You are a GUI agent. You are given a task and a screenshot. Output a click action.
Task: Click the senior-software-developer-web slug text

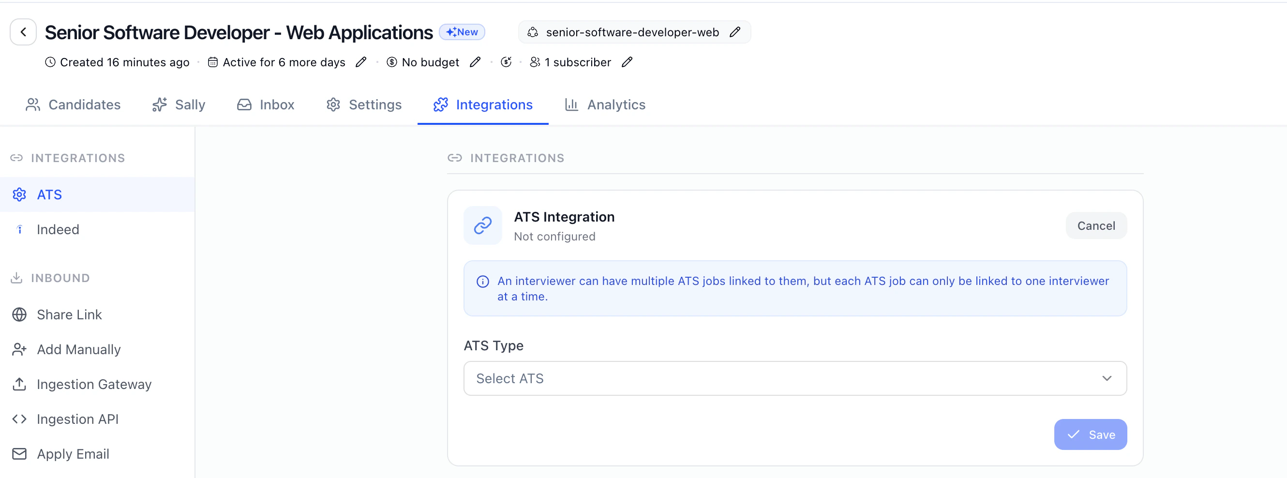click(632, 32)
